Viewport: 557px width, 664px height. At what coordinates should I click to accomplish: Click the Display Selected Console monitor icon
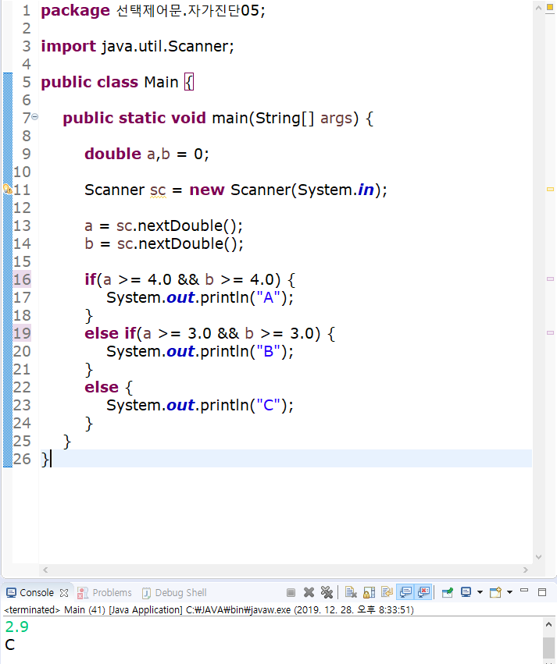(466, 592)
